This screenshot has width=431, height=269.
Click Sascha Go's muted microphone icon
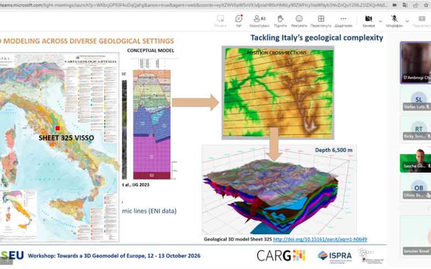coord(429,166)
